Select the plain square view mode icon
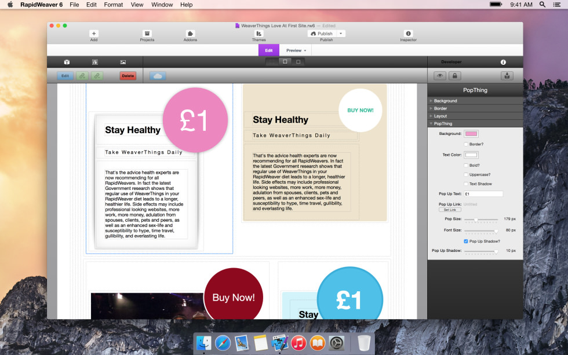The height and width of the screenshot is (355, 568). tap(298, 62)
